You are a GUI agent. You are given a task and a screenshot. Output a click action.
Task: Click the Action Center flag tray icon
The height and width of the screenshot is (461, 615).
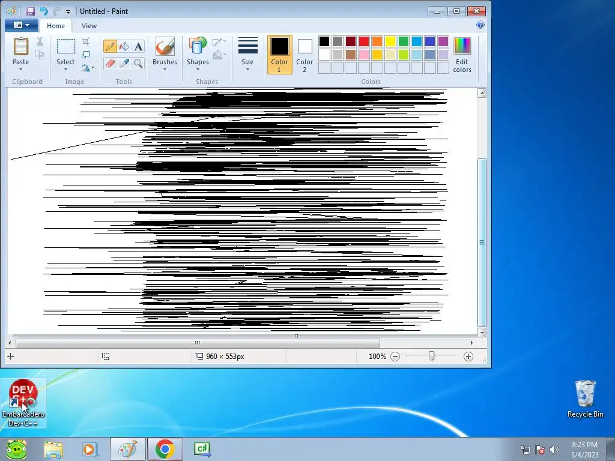click(540, 449)
